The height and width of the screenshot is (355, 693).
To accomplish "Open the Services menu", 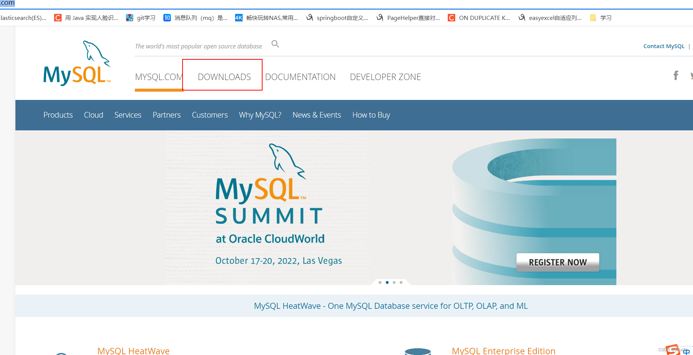I will tap(128, 115).
